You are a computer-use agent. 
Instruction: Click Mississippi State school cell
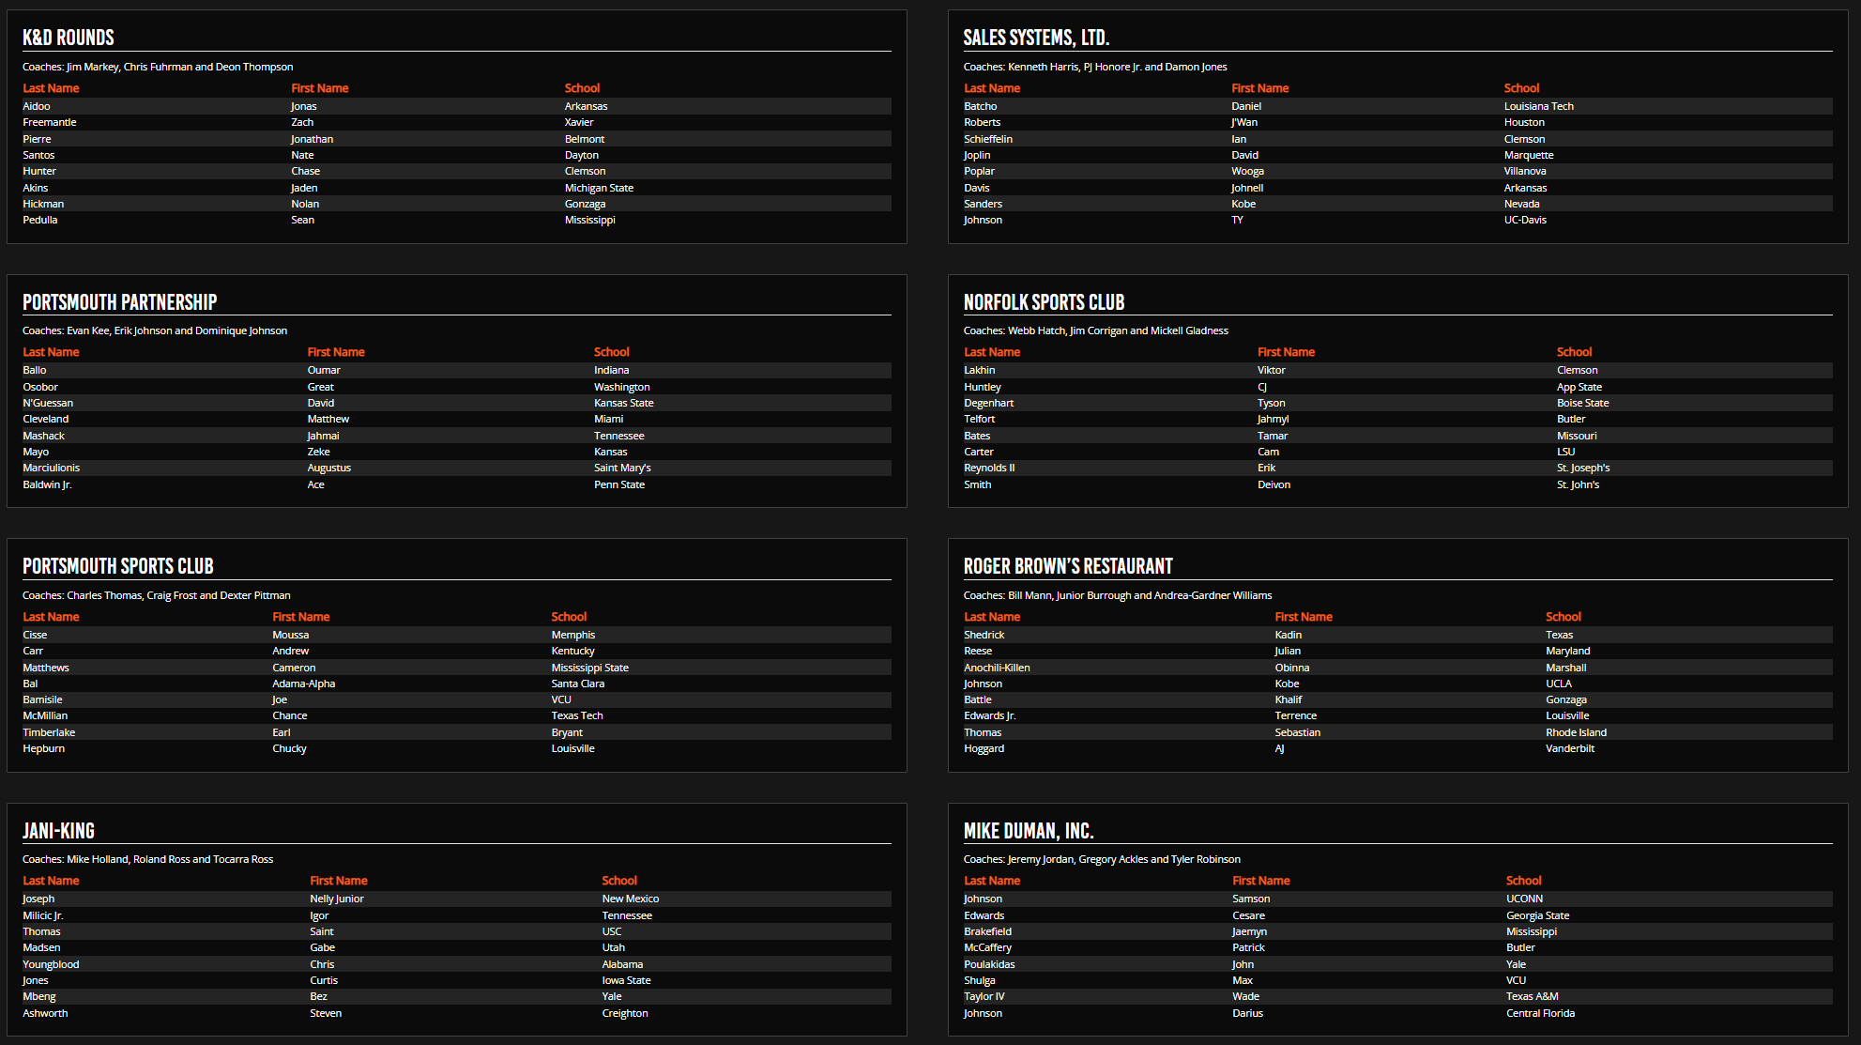pos(590,668)
